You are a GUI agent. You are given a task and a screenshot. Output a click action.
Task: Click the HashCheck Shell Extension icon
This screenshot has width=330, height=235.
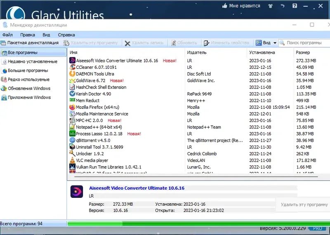[x=72, y=87]
